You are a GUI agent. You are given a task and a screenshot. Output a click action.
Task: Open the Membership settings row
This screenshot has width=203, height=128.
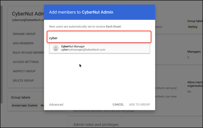pos(103,111)
